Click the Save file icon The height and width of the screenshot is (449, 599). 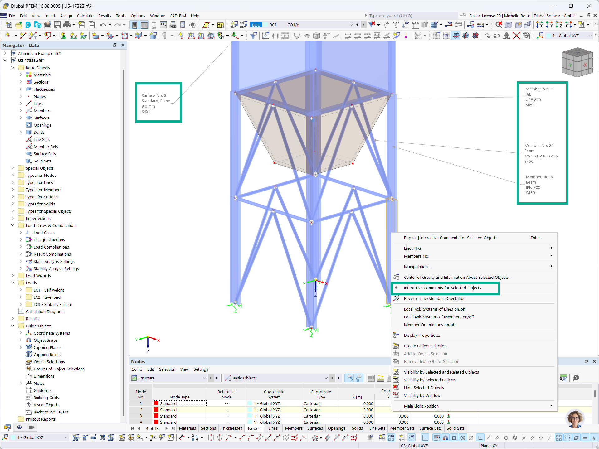coord(57,25)
